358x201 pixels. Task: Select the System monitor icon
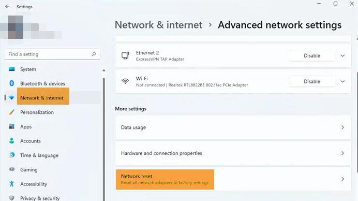(x=12, y=69)
